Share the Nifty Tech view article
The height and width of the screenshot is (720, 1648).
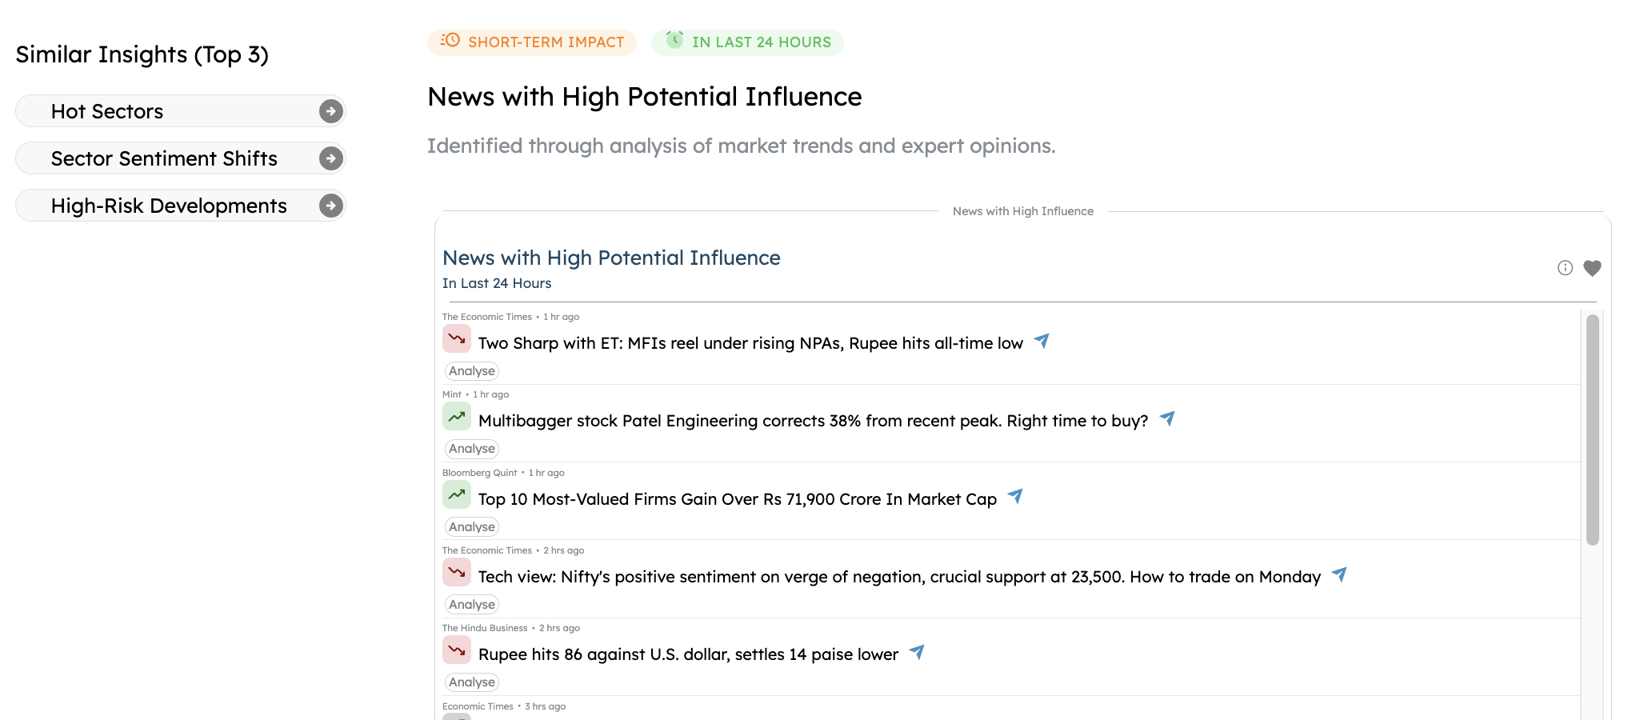[x=1339, y=575]
